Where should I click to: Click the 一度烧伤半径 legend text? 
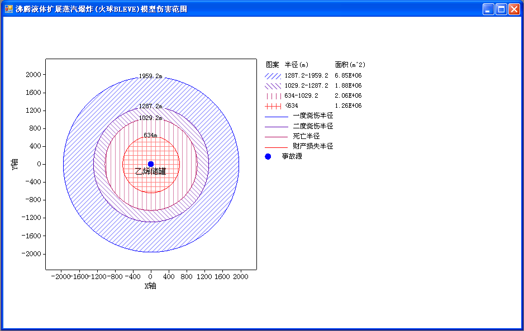[x=313, y=116]
